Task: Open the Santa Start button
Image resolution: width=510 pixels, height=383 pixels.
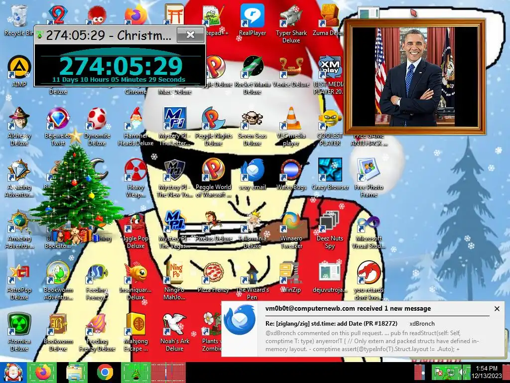Action: pos(12,372)
